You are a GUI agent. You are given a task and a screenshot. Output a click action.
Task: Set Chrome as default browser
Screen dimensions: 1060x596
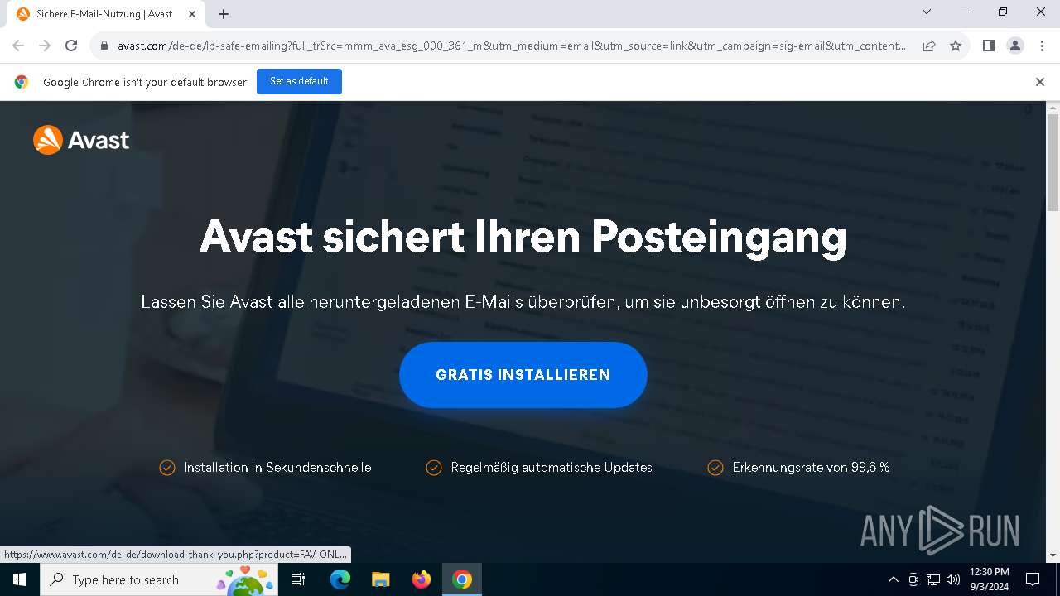pos(299,81)
